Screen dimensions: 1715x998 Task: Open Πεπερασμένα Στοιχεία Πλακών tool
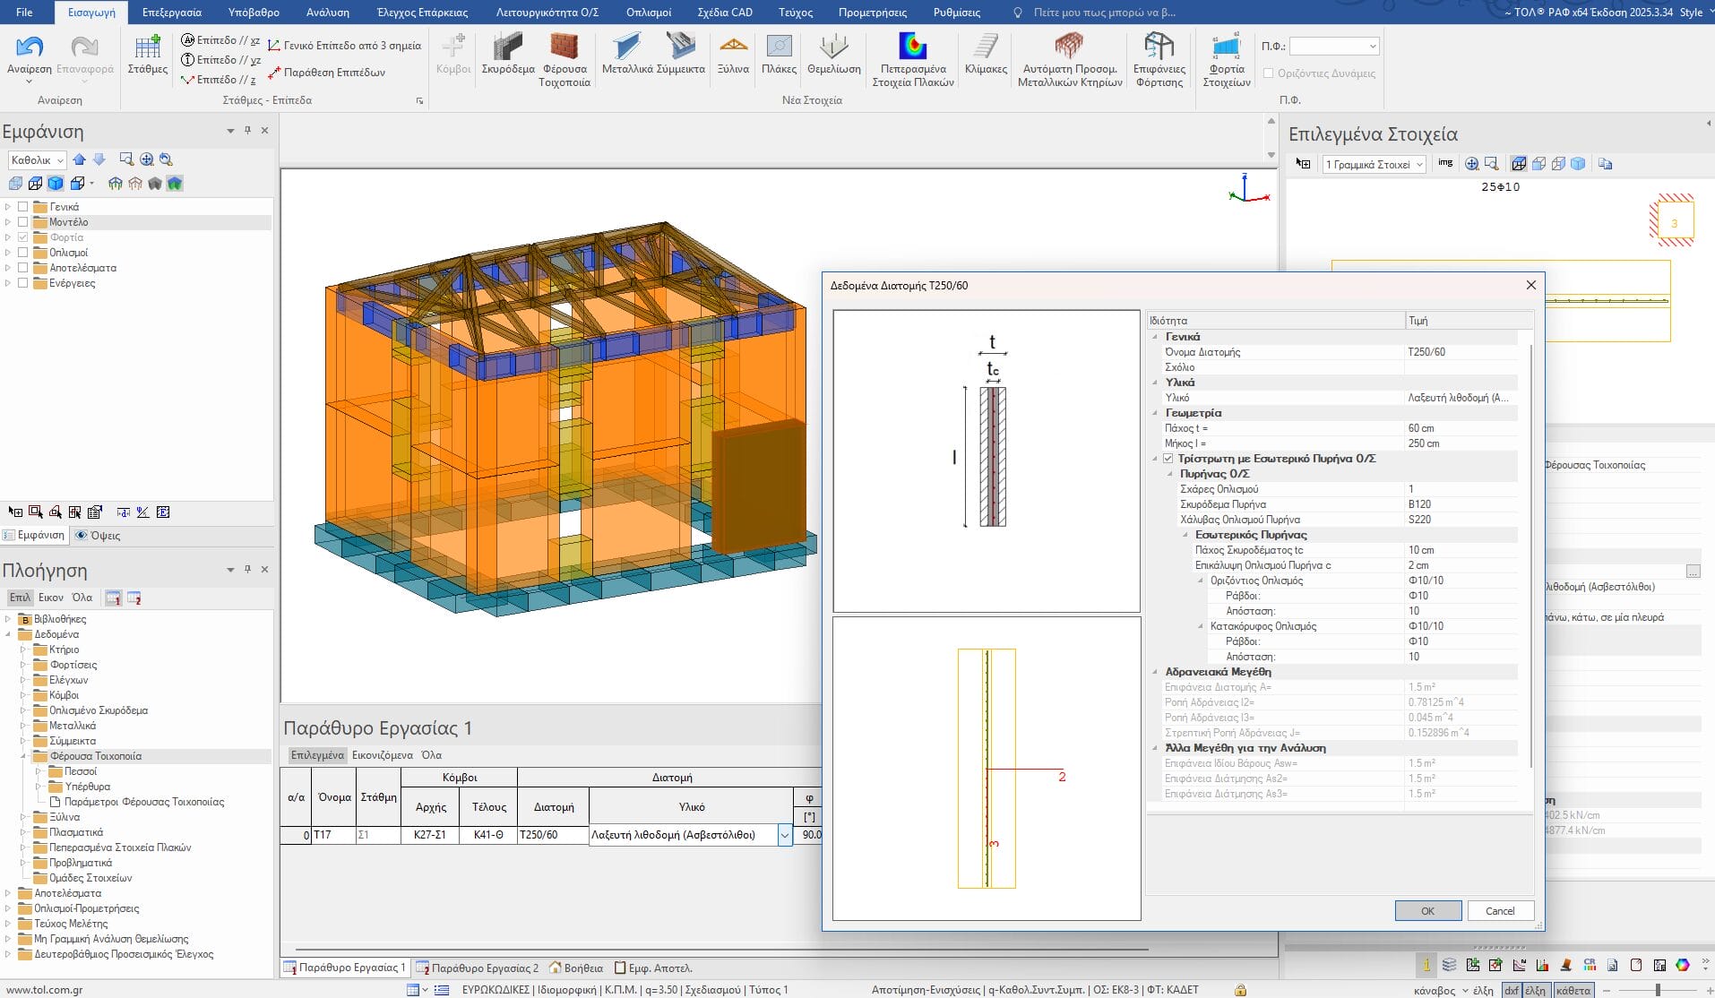pos(912,47)
